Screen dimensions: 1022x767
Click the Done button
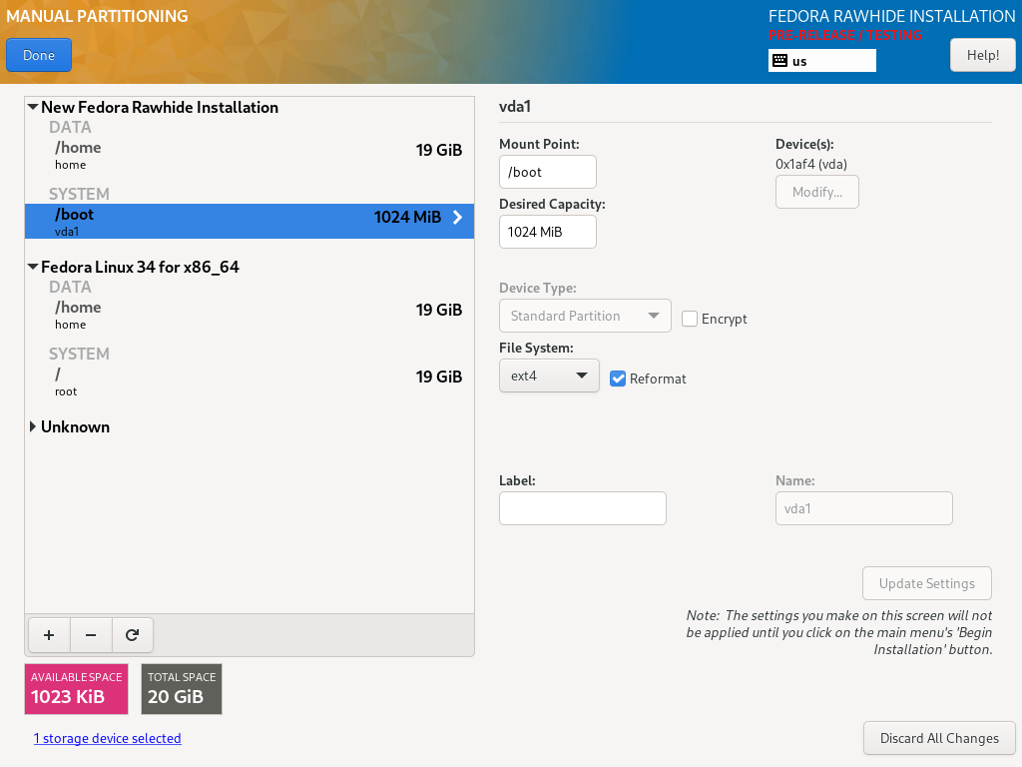click(x=39, y=56)
